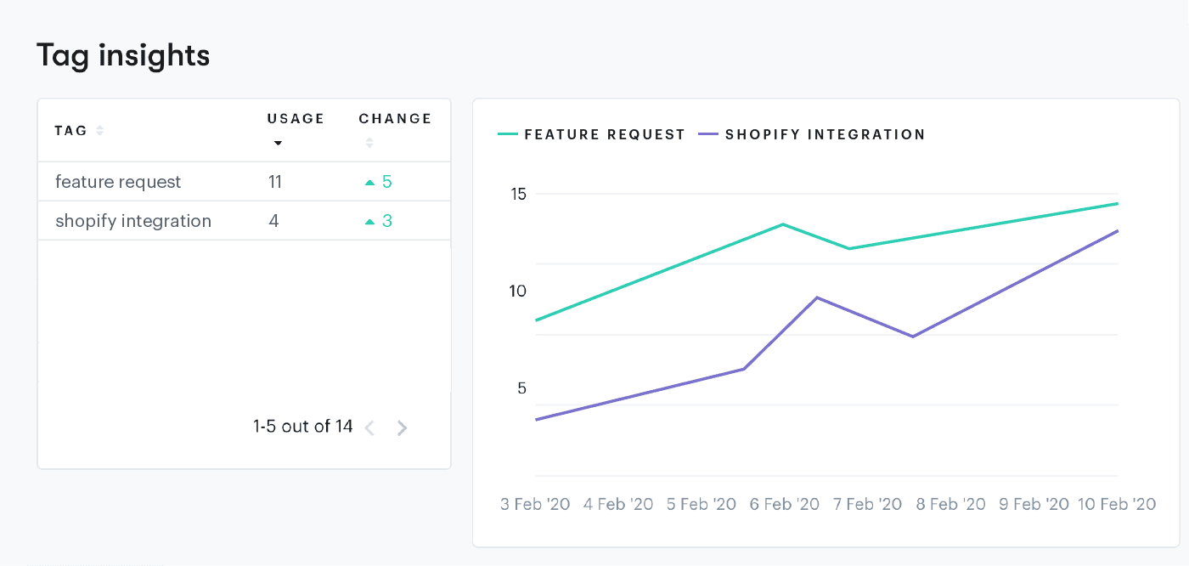1189x566 pixels.
Task: Click the sort icon under the CHANGE header
Action: 369,142
